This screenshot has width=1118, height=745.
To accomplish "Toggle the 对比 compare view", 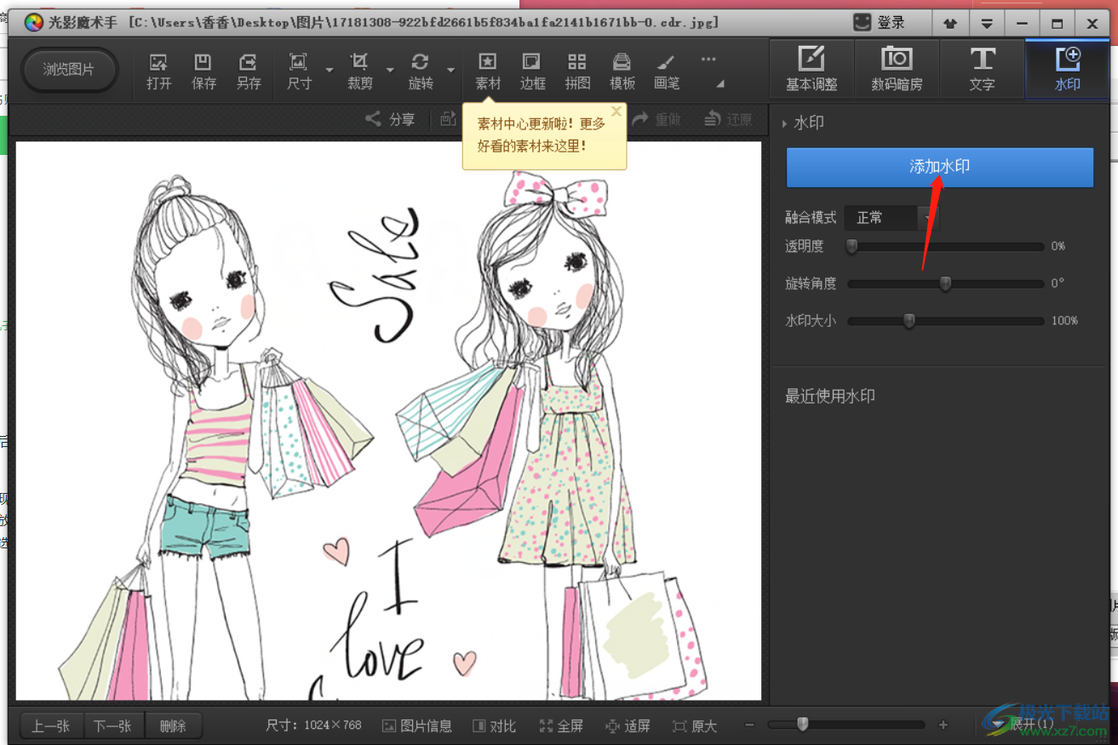I will pyautogui.click(x=494, y=726).
